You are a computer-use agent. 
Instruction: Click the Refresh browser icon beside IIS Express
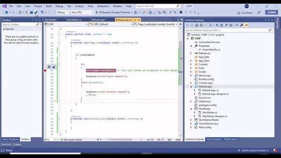[x=136, y=12]
